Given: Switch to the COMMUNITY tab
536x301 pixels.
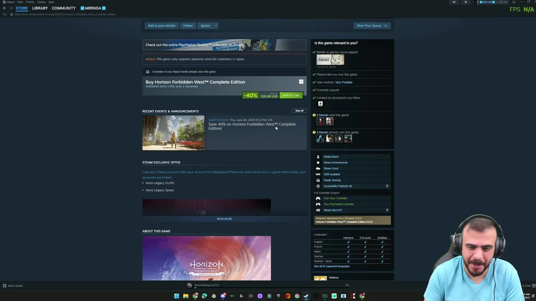Looking at the screenshot, I should click(64, 8).
